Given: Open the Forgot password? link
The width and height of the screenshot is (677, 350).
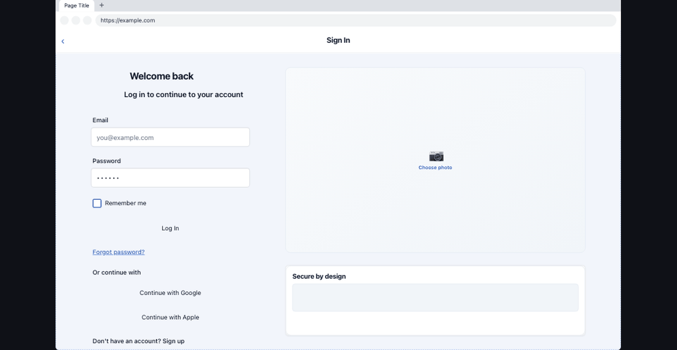Looking at the screenshot, I should tap(118, 252).
